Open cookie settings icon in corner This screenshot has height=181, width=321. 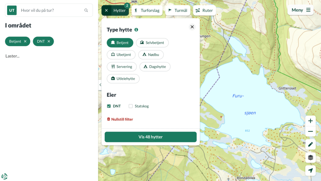pos(4,176)
